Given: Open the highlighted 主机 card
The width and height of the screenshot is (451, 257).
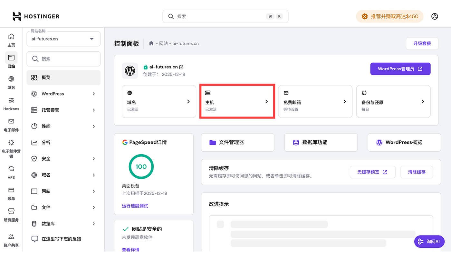Looking at the screenshot, I should point(237,101).
